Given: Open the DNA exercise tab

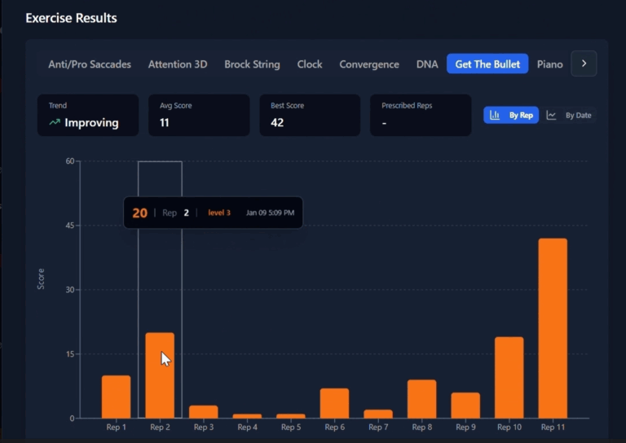Looking at the screenshot, I should pos(427,64).
